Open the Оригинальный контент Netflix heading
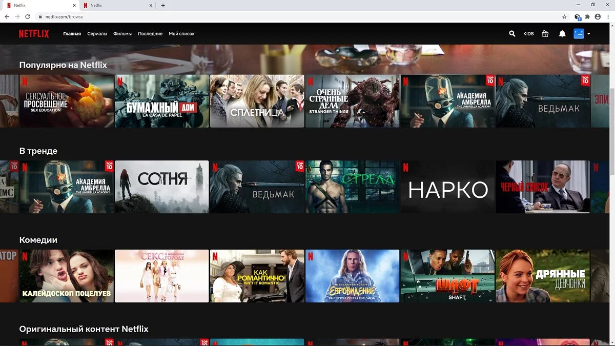The image size is (615, 346). pos(84,329)
